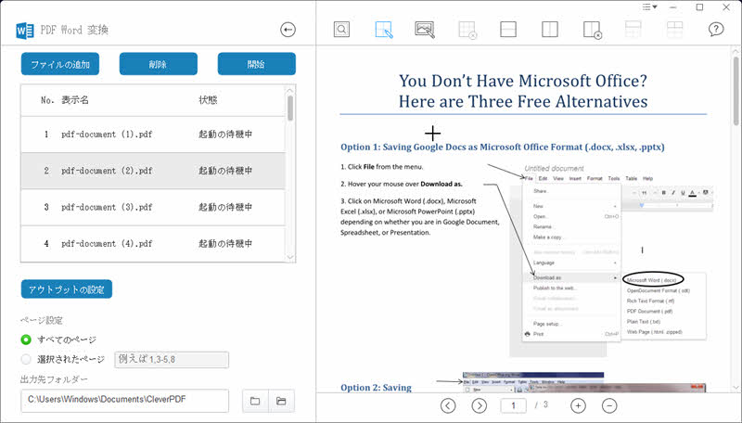Add a horizontal line divider tool
Image resolution: width=742 pixels, height=423 pixels.
coord(507,30)
